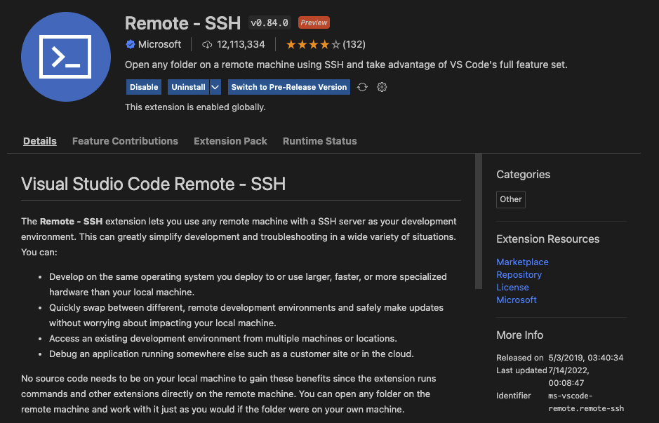659x423 pixels.
Task: Click the 'Access an existing development environment' bullet
Action: pos(223,339)
